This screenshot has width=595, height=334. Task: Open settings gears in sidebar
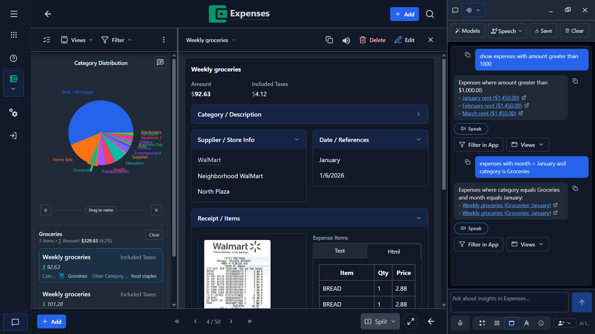coord(13,113)
